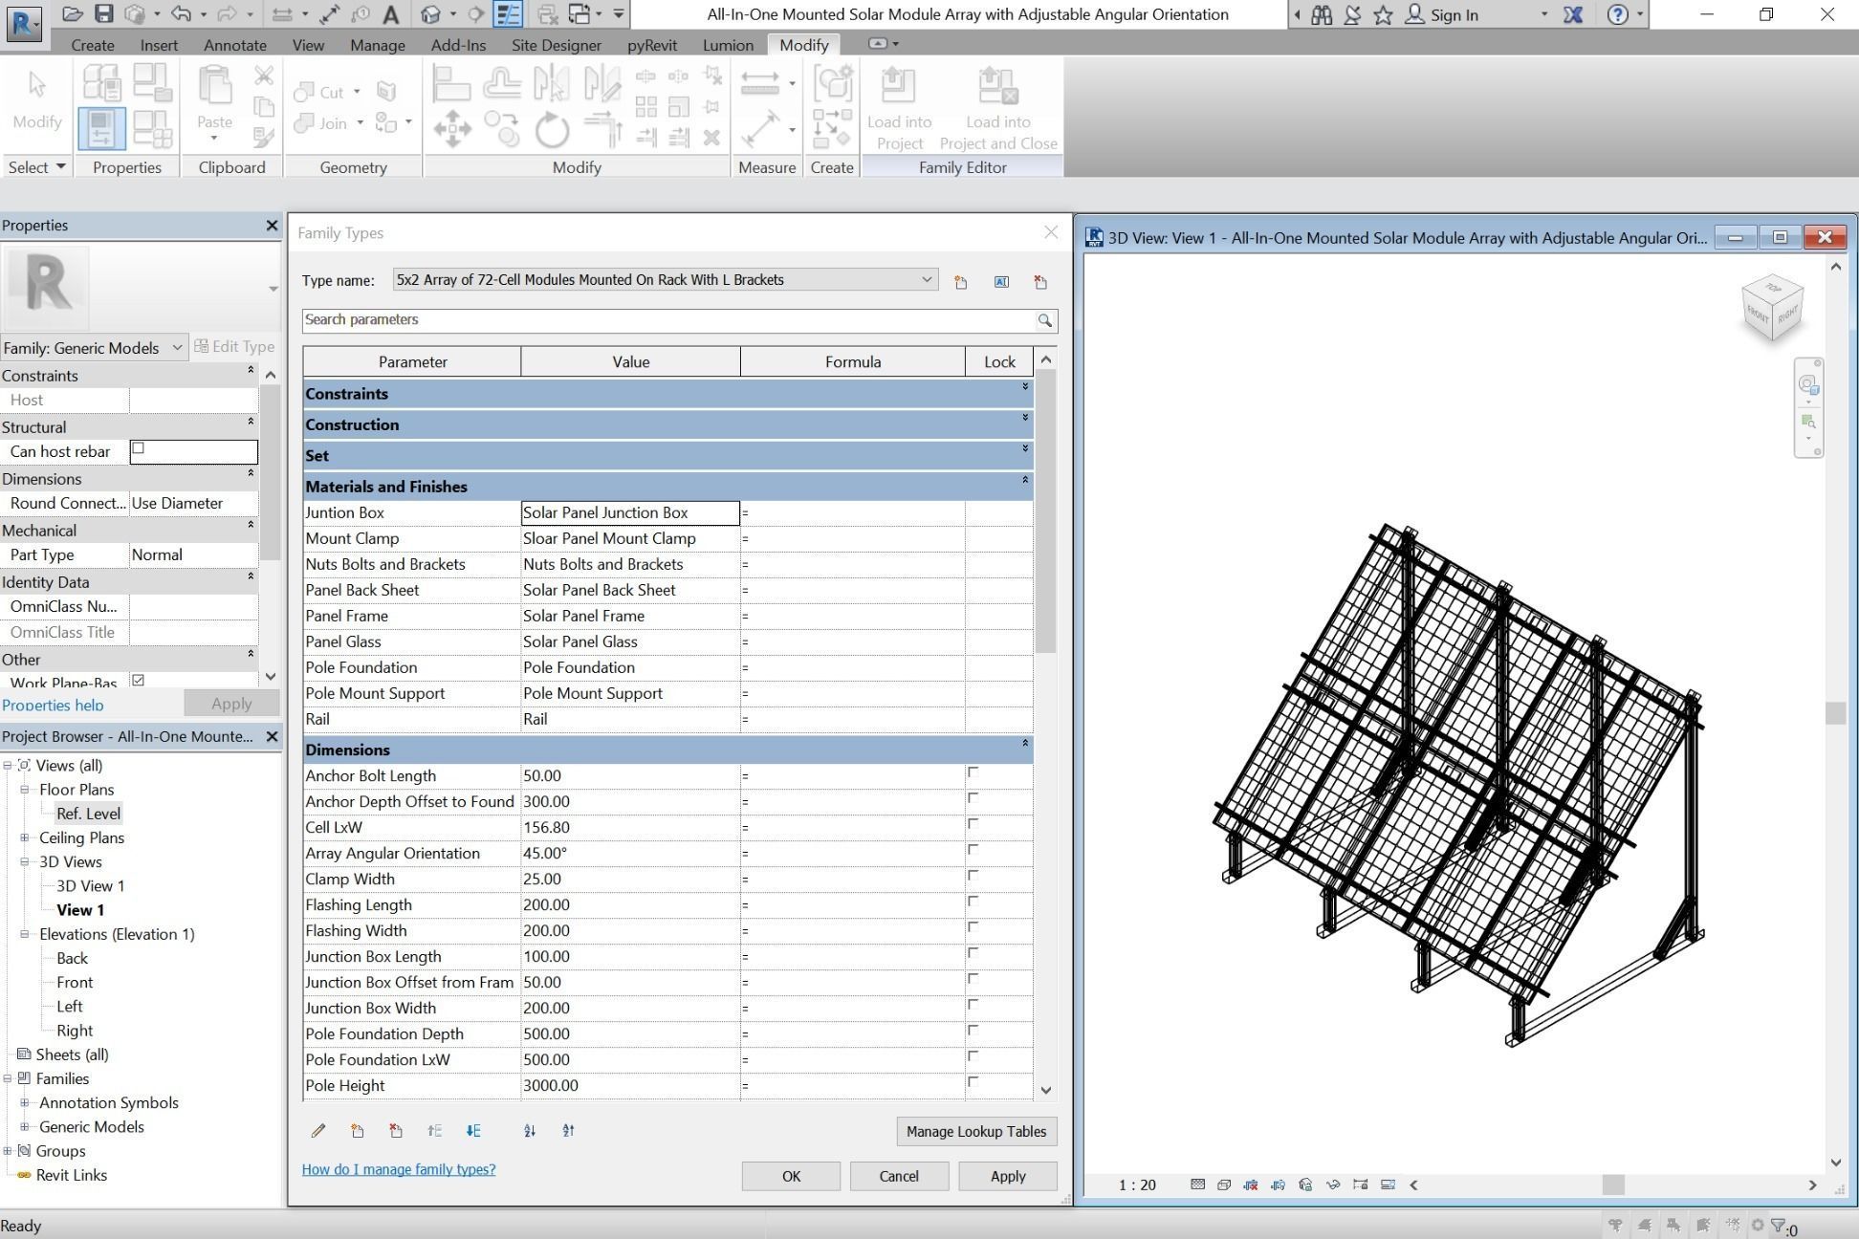Click the Load into Project and Close icon
Image resolution: width=1859 pixels, height=1239 pixels.
pyautogui.click(x=997, y=84)
